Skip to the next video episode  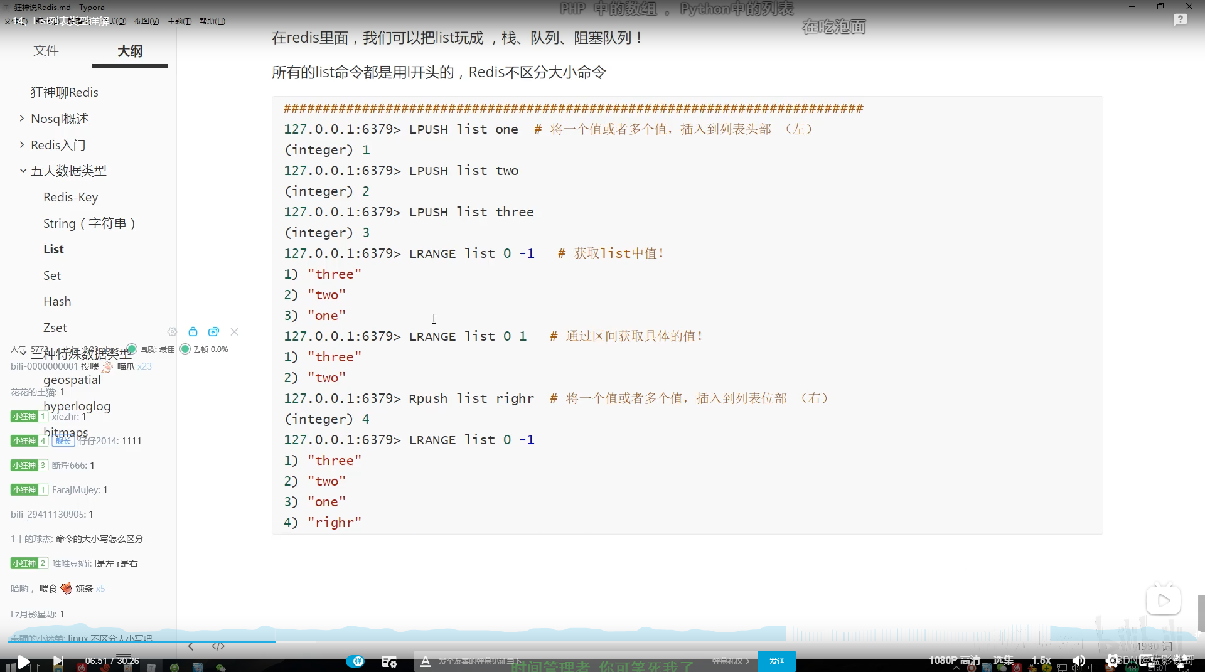click(x=58, y=661)
